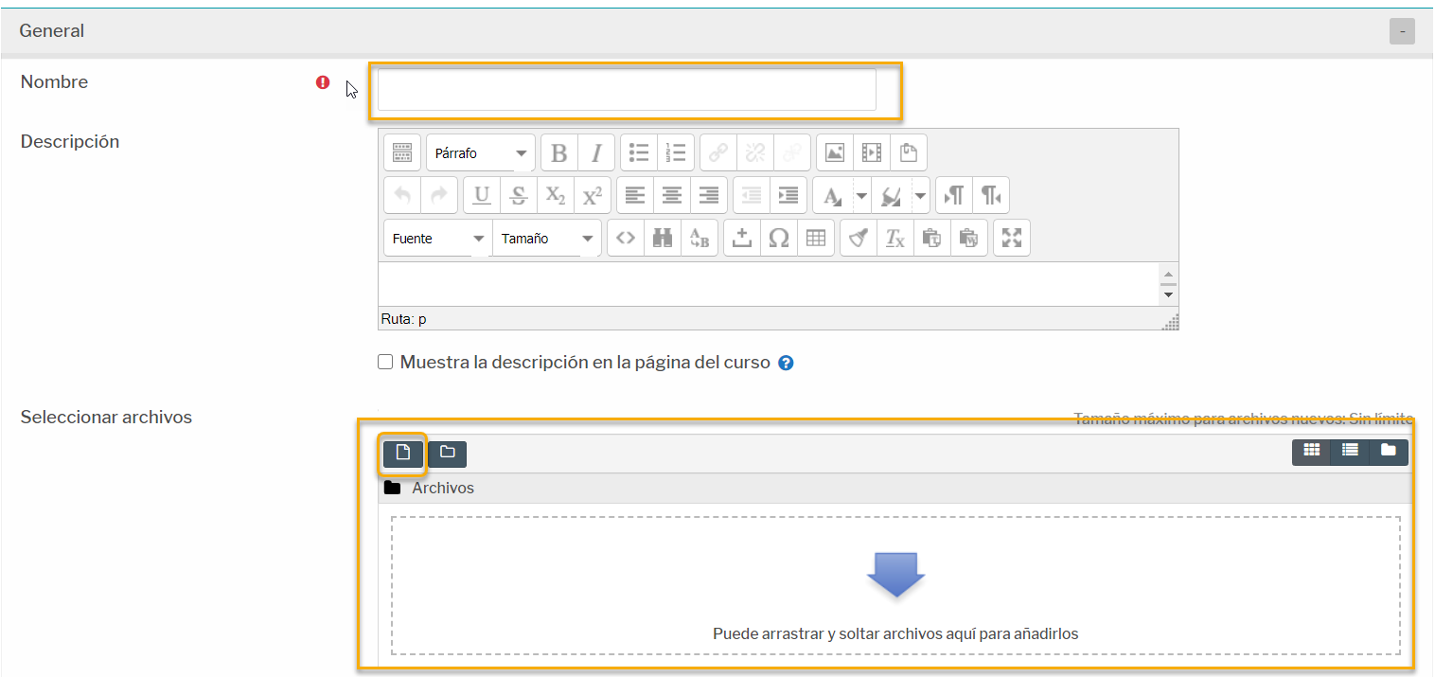Click the add file icon in Seleccionar archivos
Viewport: 1435px width, 677px height.
402,454
